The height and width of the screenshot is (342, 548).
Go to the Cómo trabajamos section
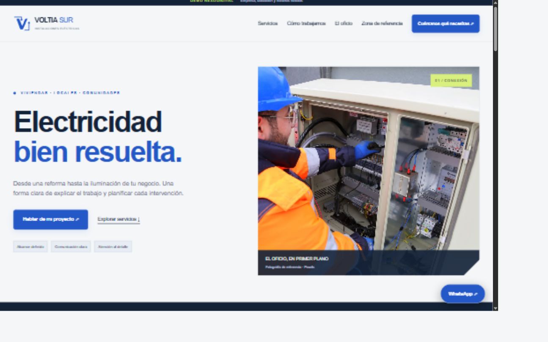pyautogui.click(x=306, y=23)
